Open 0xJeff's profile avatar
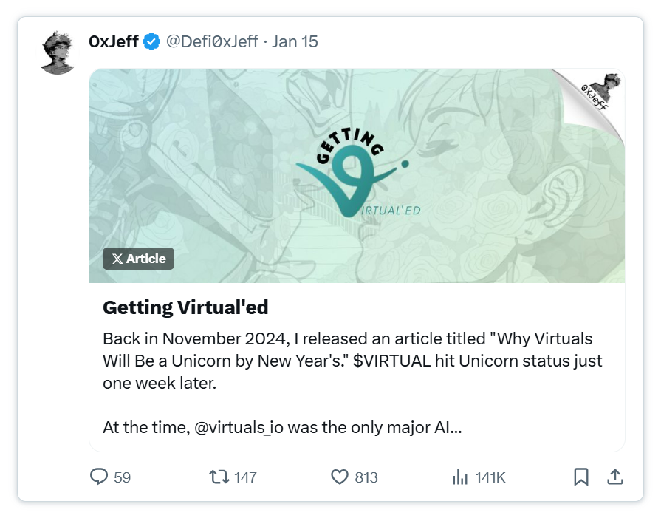The width and height of the screenshot is (661, 521). [58, 52]
